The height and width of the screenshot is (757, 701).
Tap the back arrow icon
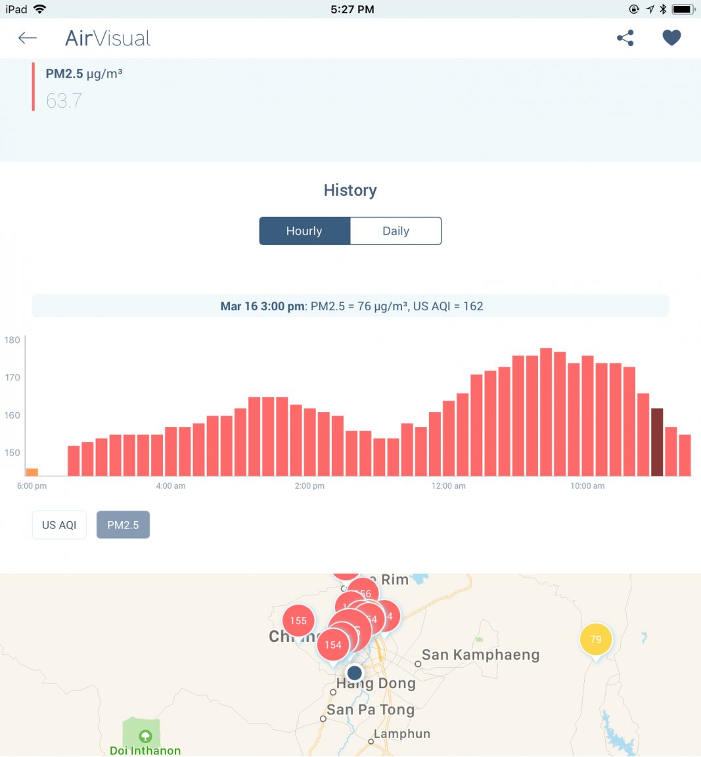28,38
